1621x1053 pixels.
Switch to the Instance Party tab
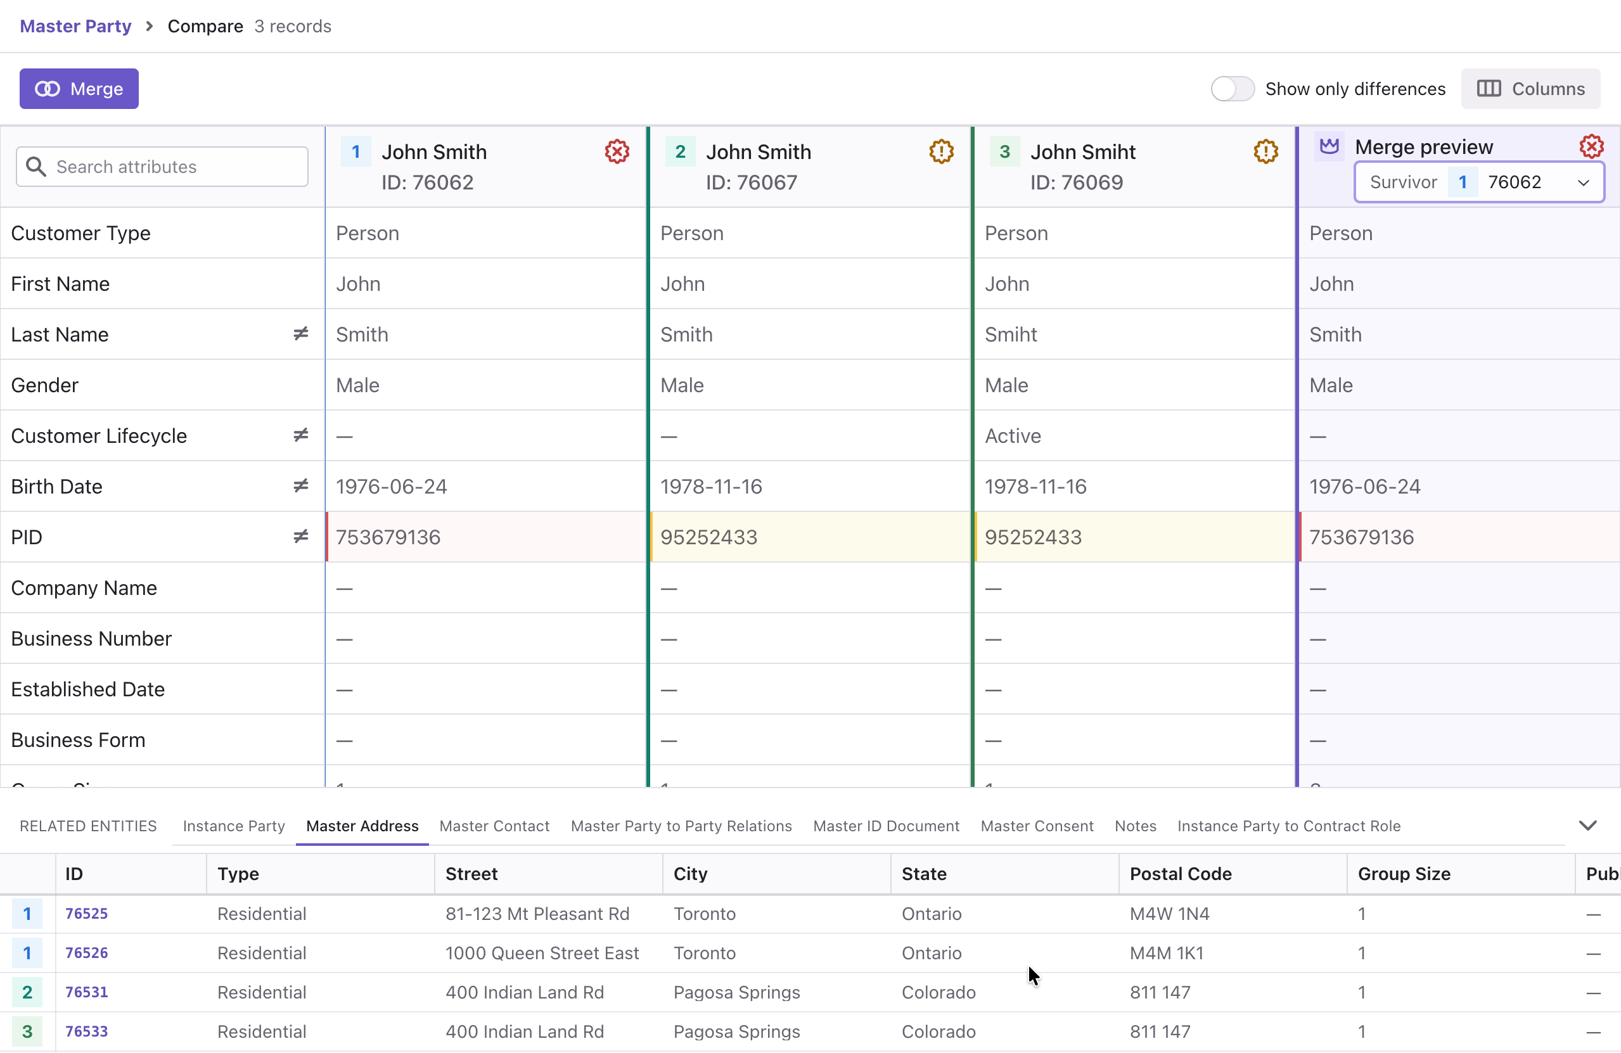234,826
